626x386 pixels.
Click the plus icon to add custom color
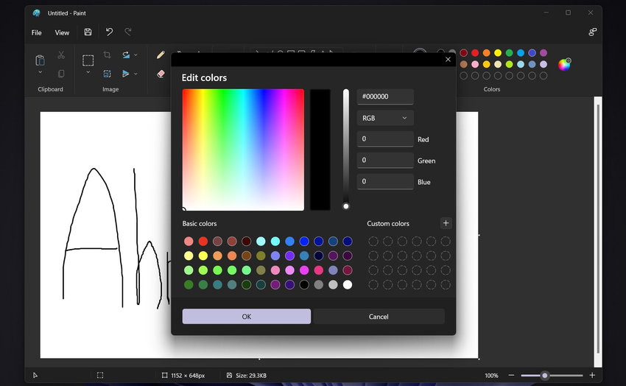(446, 223)
